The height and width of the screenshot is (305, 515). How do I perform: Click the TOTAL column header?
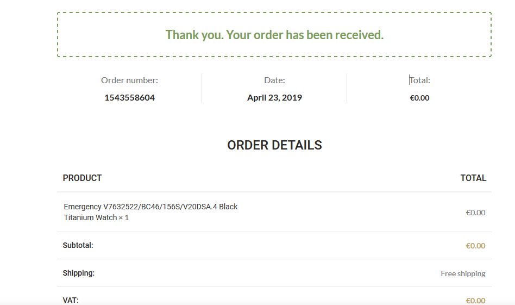[473, 178]
